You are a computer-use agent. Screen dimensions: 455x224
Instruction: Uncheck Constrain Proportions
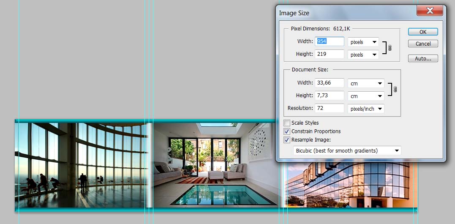click(x=287, y=131)
